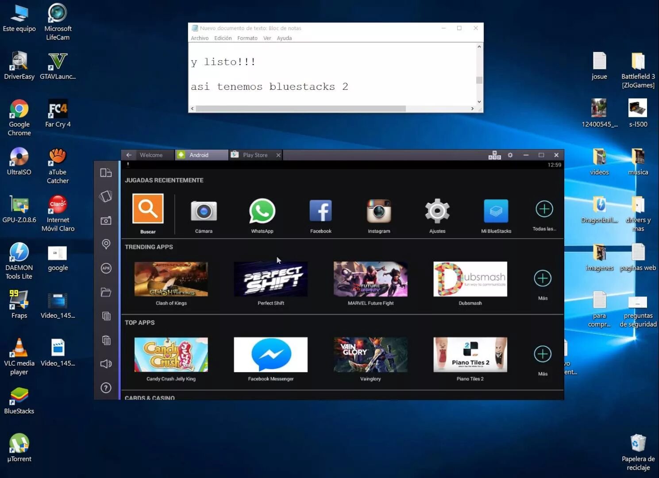Open help with sidebar question icon
Screen dimensions: 659x478
[106, 388]
